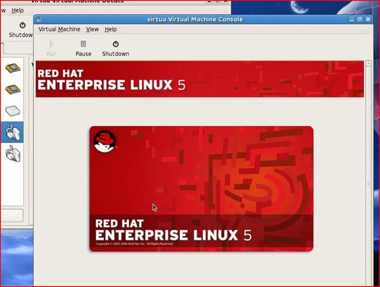The height and width of the screenshot is (287, 380).
Task: Select the second memory chip hardware icon
Action: (12, 90)
